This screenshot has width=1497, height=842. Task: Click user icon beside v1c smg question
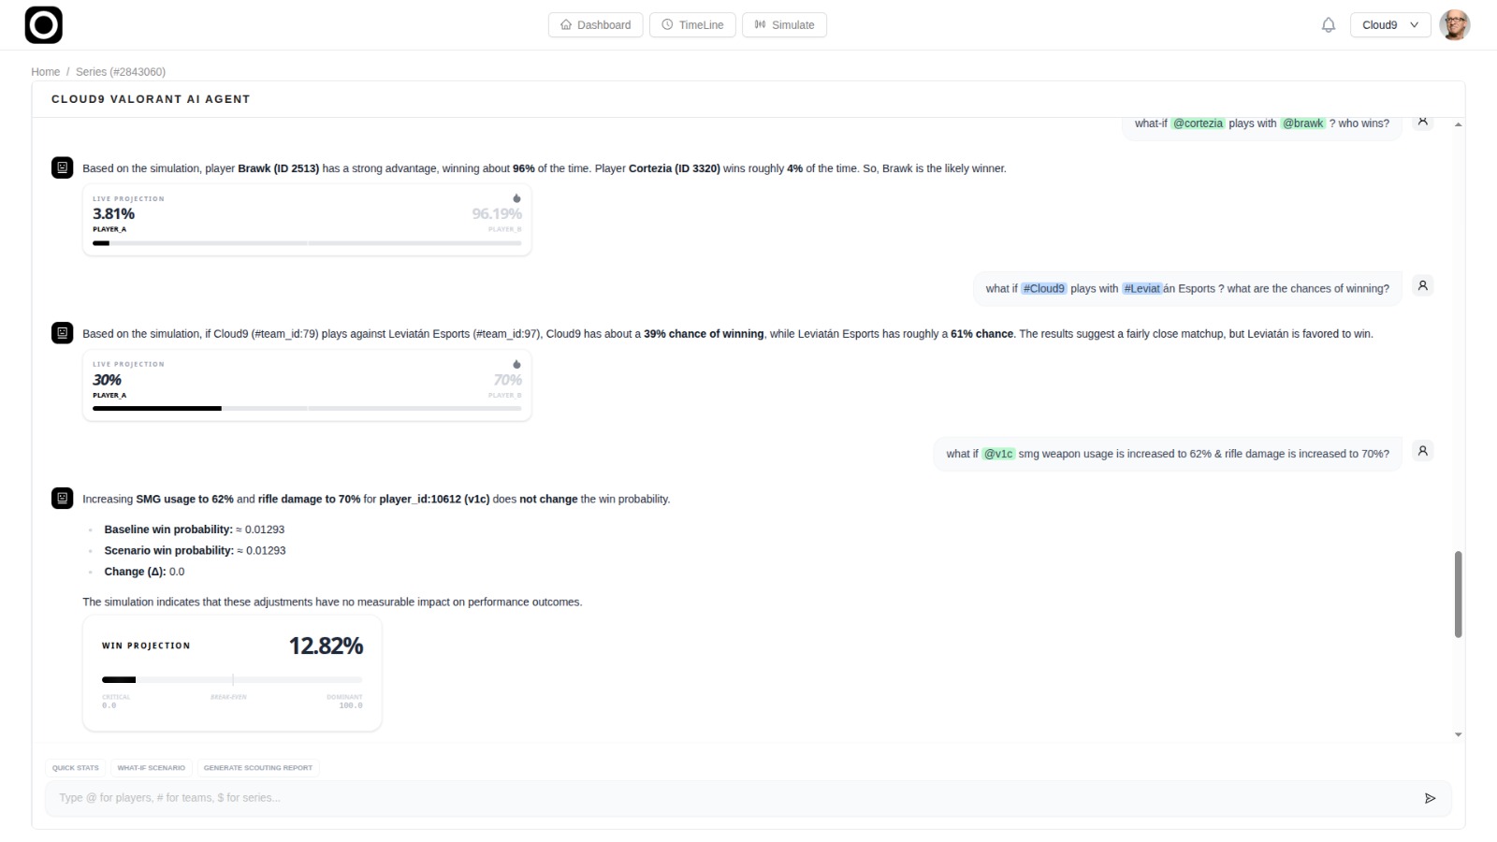1422,451
